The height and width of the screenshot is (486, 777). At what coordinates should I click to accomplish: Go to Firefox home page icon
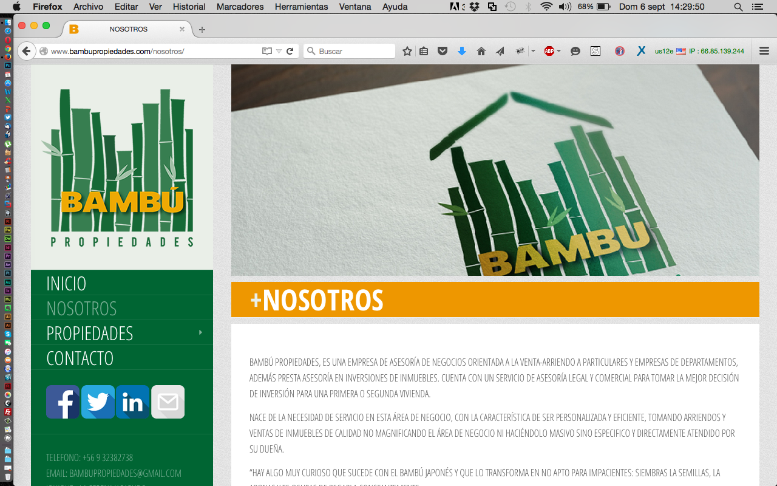click(x=481, y=51)
